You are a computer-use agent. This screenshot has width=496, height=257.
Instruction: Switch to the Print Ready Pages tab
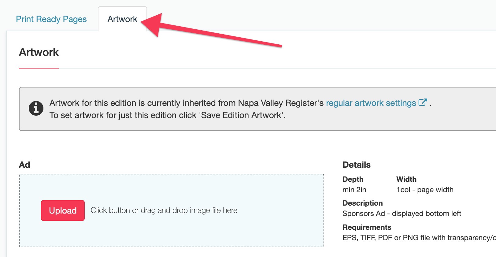[51, 19]
